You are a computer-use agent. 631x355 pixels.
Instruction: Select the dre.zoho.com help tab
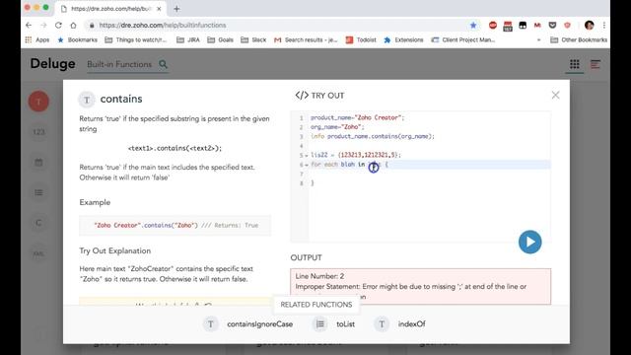[110, 9]
